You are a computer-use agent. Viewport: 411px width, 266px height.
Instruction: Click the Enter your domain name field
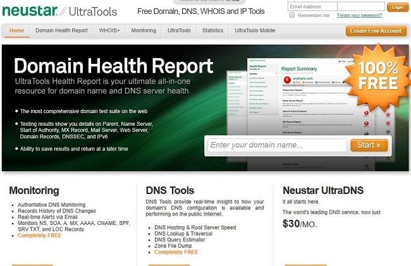click(277, 145)
